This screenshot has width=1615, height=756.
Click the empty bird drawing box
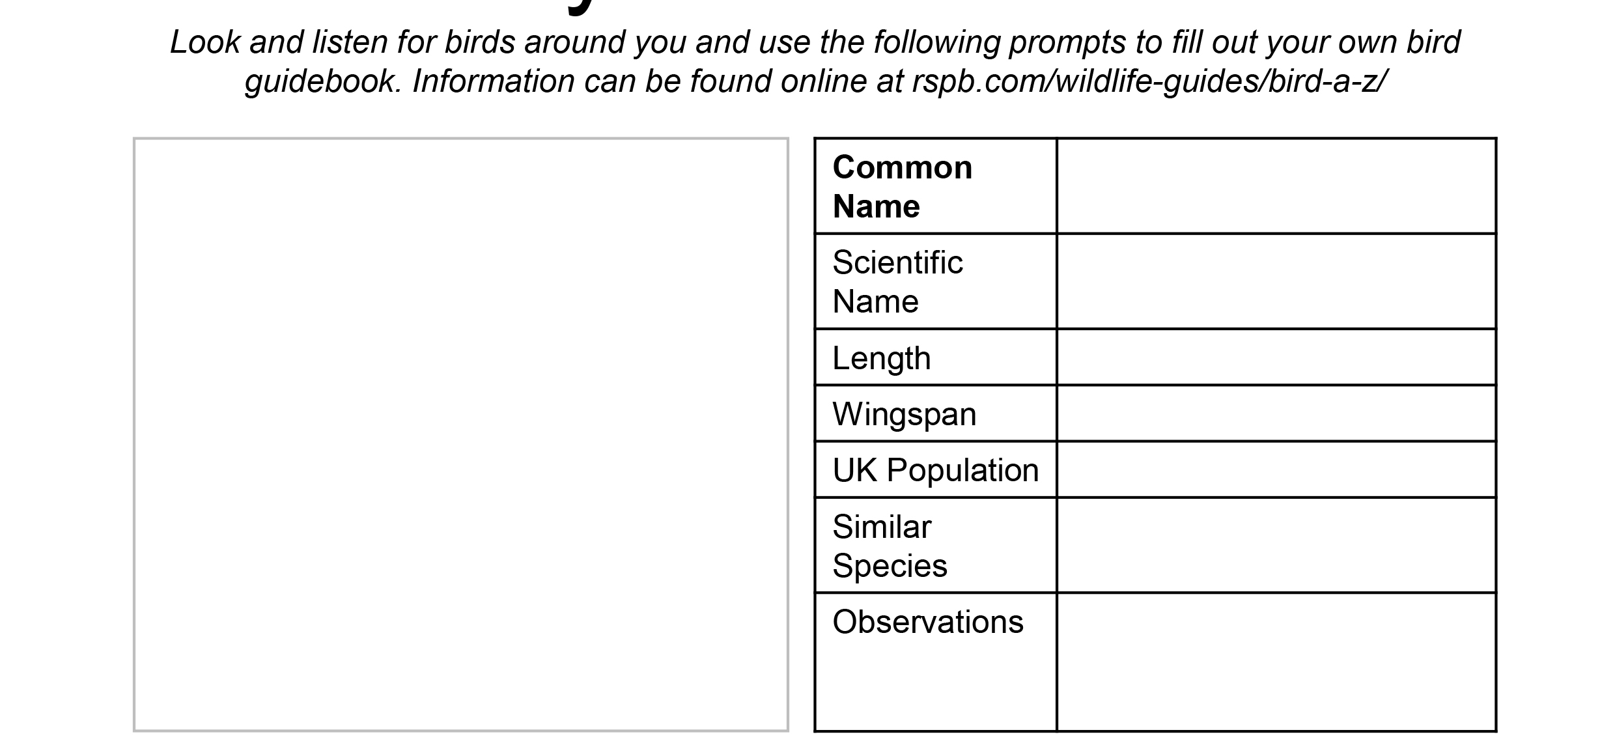[x=461, y=434]
